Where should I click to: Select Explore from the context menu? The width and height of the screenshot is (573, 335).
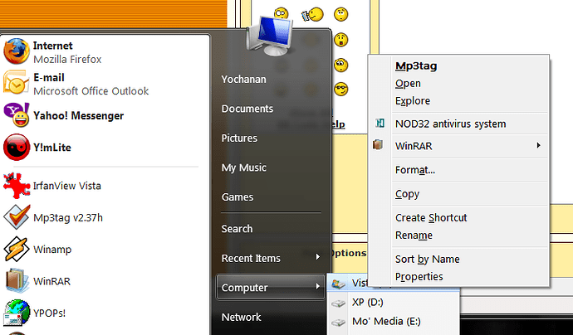(x=413, y=100)
